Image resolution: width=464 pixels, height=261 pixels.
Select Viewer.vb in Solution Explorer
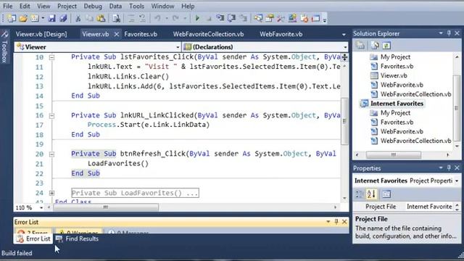[x=394, y=75]
